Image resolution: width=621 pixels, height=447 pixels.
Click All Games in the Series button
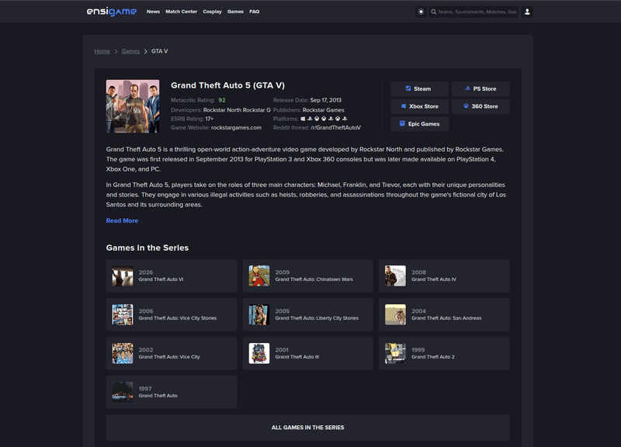pyautogui.click(x=307, y=428)
